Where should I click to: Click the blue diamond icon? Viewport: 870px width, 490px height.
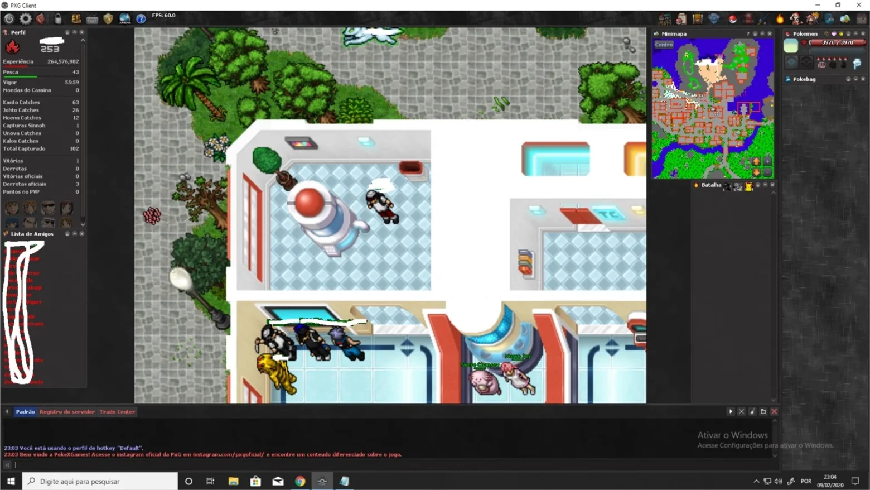pyautogui.click(x=714, y=19)
